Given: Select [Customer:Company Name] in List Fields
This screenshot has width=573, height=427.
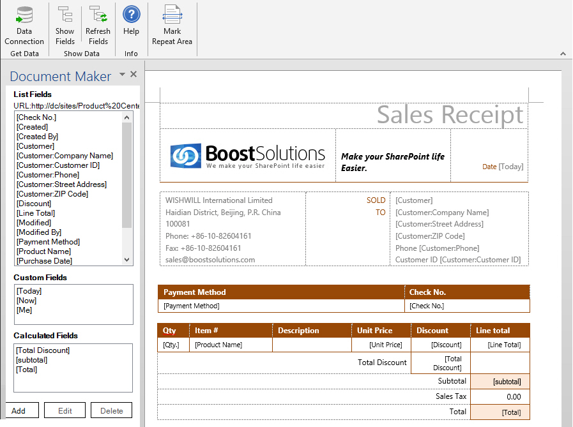Looking at the screenshot, I should [x=65, y=156].
